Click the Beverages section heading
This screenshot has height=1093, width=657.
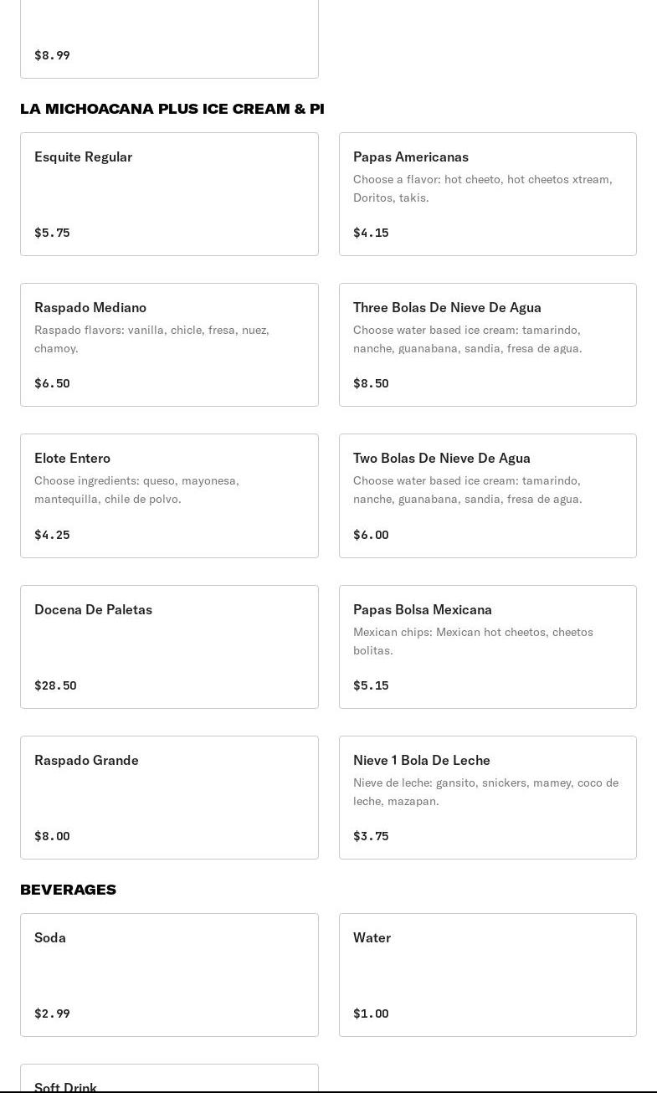pyautogui.click(x=68, y=890)
